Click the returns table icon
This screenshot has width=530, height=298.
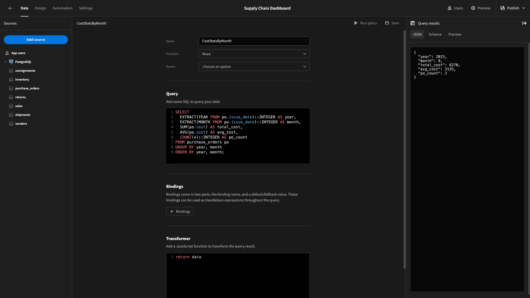(x=11, y=97)
